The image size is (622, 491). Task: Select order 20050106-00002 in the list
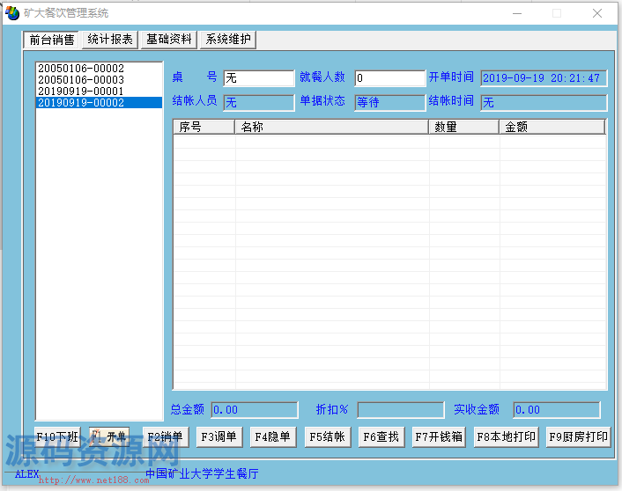click(80, 69)
